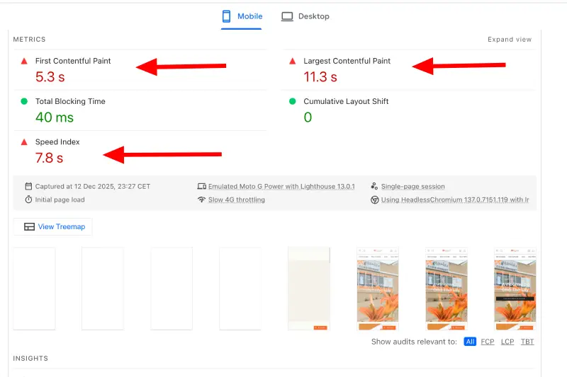The image size is (567, 377).
Task: Click the Total Blocking Time green circle icon
Action: tap(24, 102)
